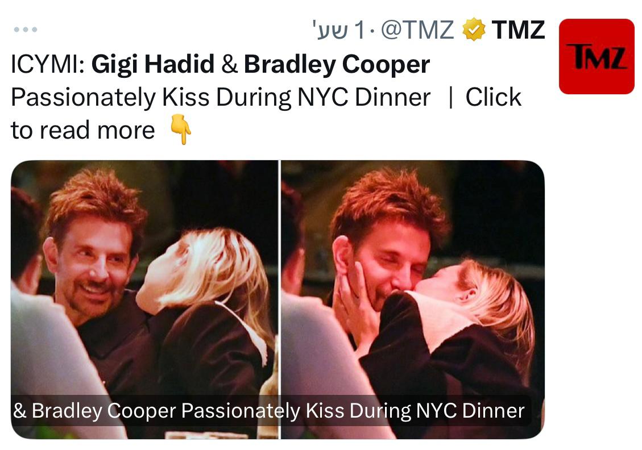Click the ampersand between the bold names

pyautogui.click(x=229, y=65)
